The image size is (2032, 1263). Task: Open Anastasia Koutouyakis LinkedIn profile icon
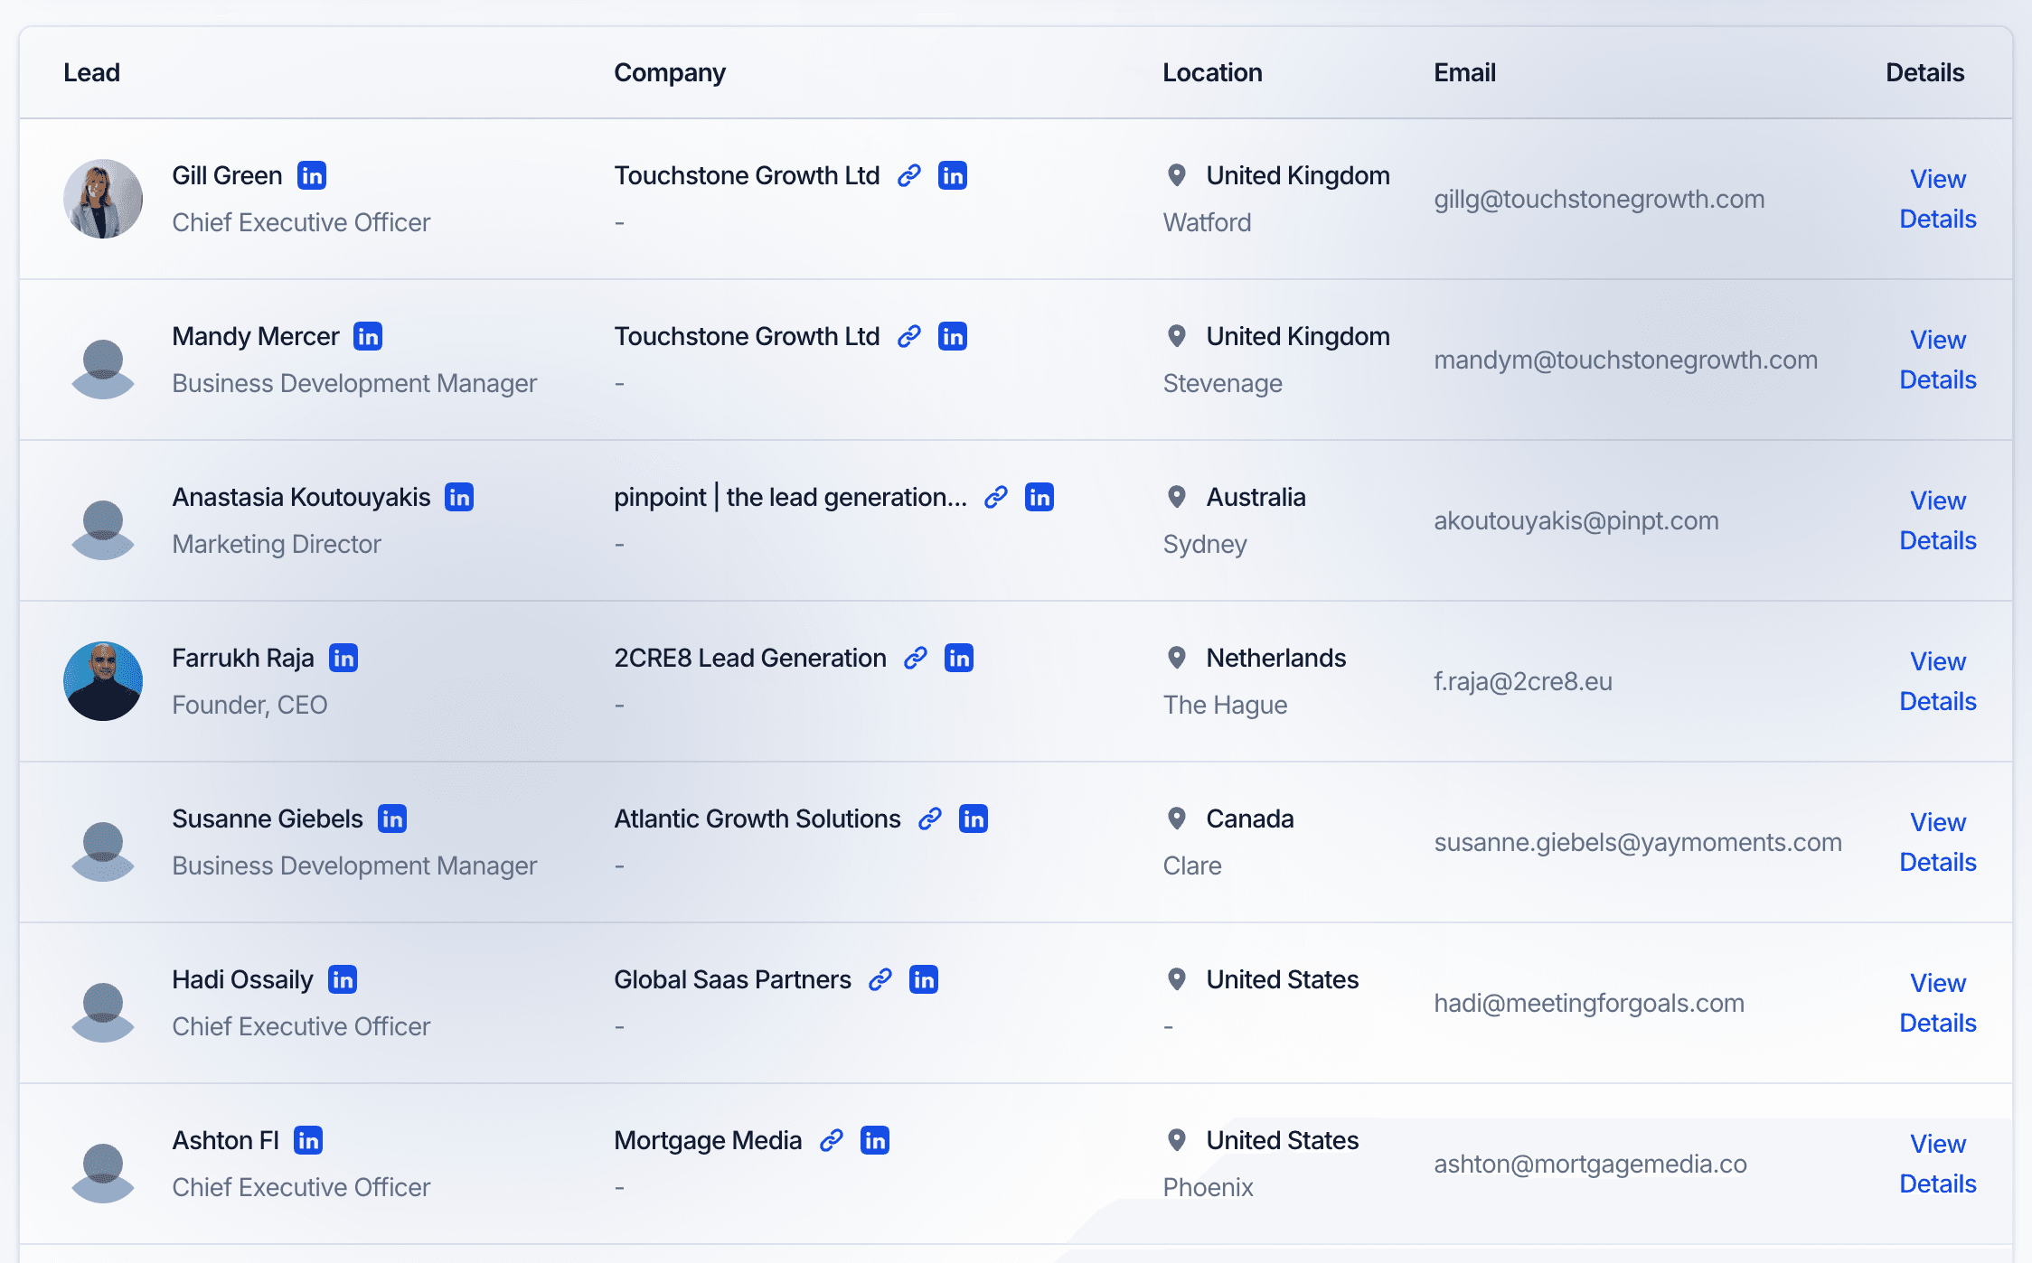click(459, 497)
